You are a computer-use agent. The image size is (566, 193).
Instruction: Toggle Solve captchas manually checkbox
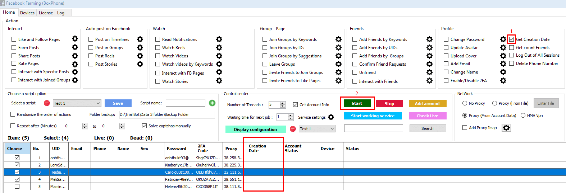pyautogui.click(x=144, y=126)
